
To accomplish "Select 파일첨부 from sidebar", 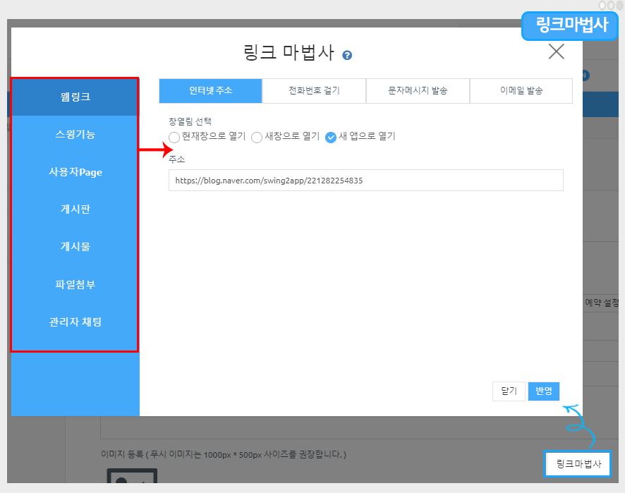I will (x=75, y=284).
